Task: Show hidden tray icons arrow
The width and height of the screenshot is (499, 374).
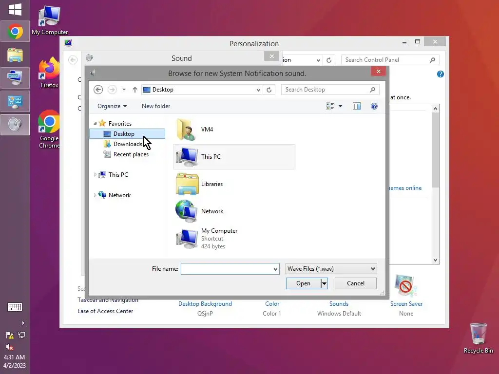Action: coord(23,323)
